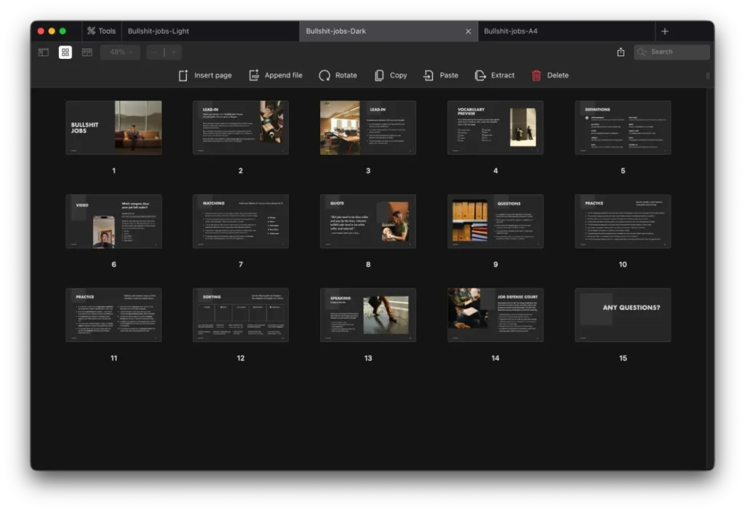The width and height of the screenshot is (745, 511).
Task: Open the 48% zoom level dropdown
Action: 120,52
